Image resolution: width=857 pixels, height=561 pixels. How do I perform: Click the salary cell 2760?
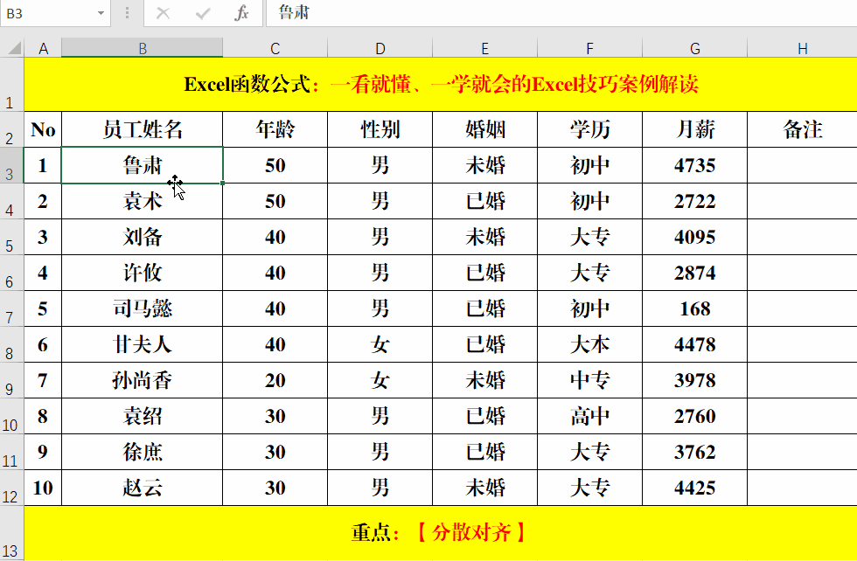694,416
